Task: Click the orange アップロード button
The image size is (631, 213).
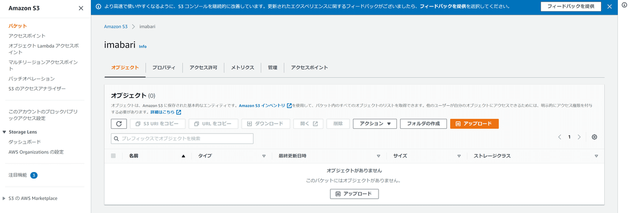Action: point(474,124)
